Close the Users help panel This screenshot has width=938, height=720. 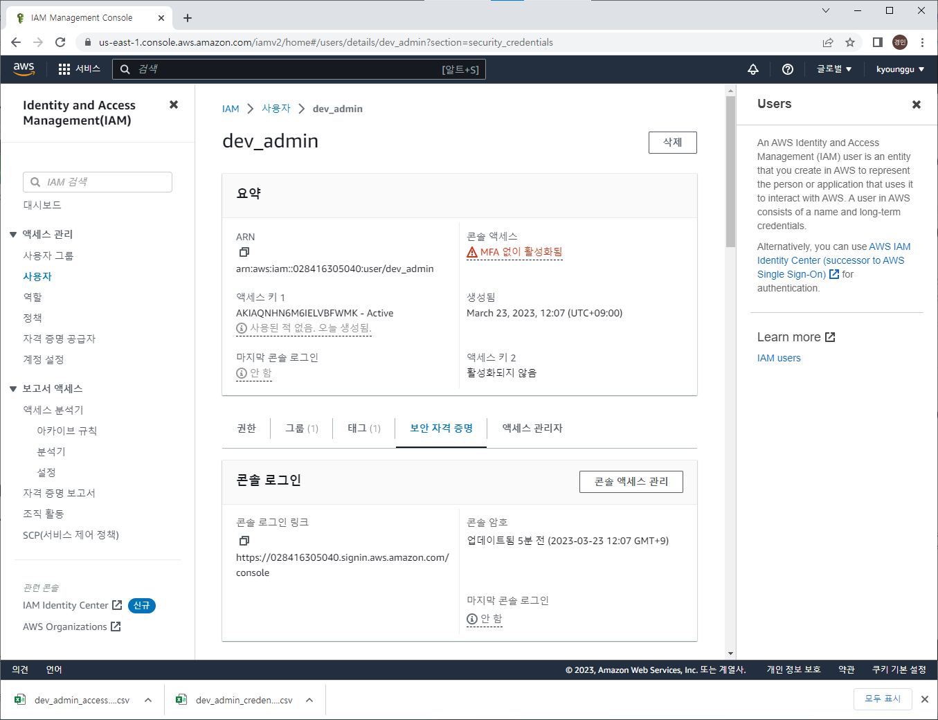pyautogui.click(x=917, y=105)
